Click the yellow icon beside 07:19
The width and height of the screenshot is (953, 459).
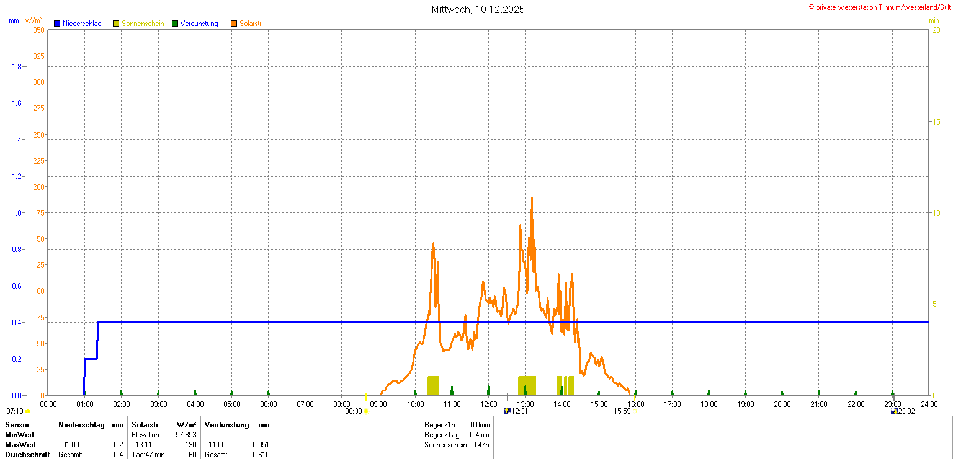point(28,411)
